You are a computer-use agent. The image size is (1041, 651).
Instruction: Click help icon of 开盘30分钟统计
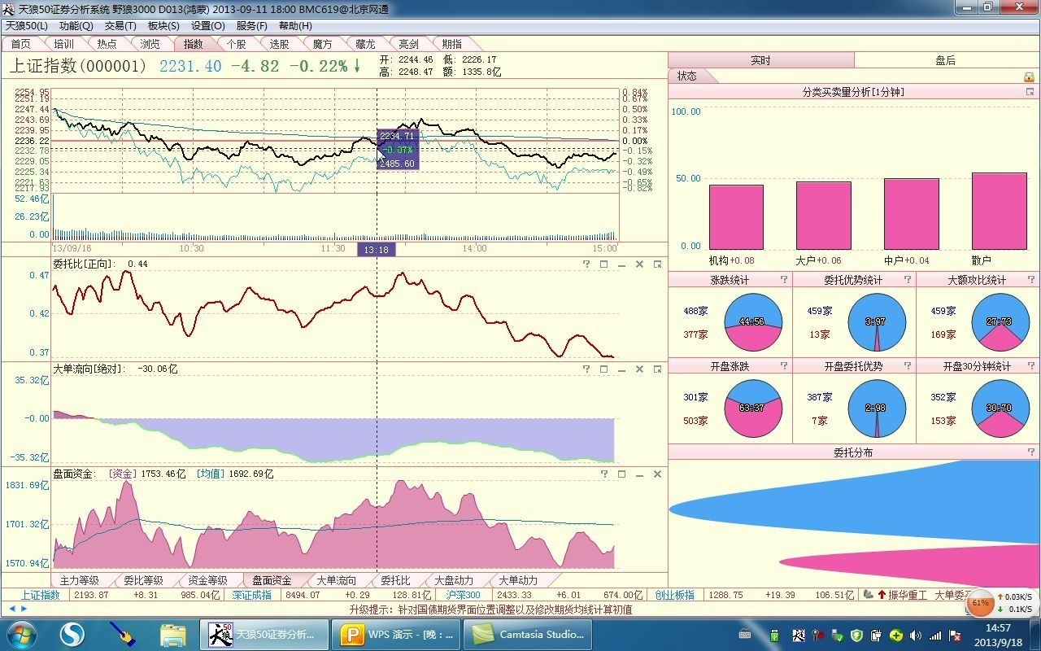coord(1031,366)
